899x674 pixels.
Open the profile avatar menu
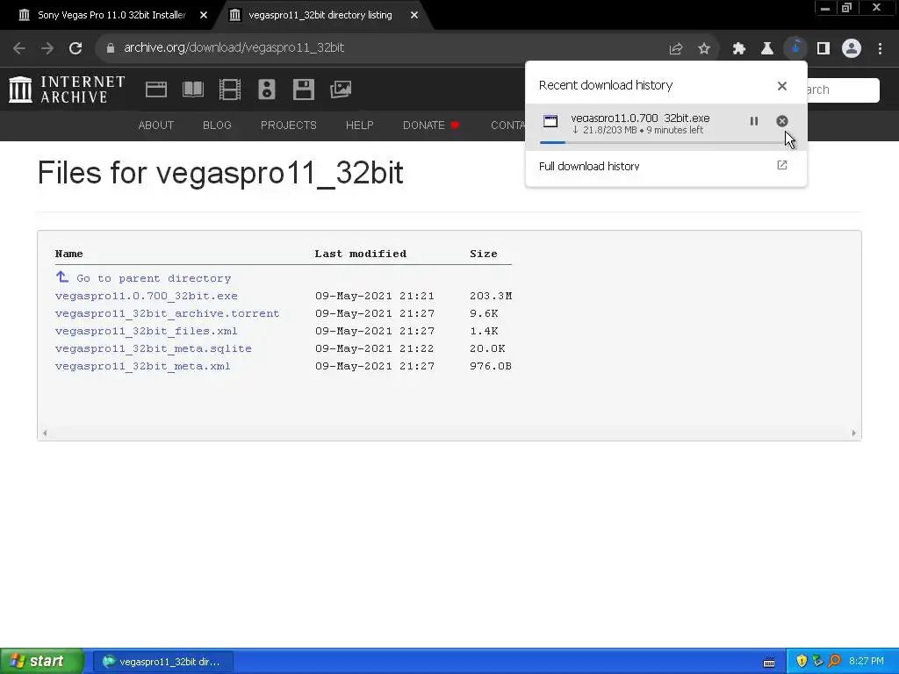click(x=852, y=48)
